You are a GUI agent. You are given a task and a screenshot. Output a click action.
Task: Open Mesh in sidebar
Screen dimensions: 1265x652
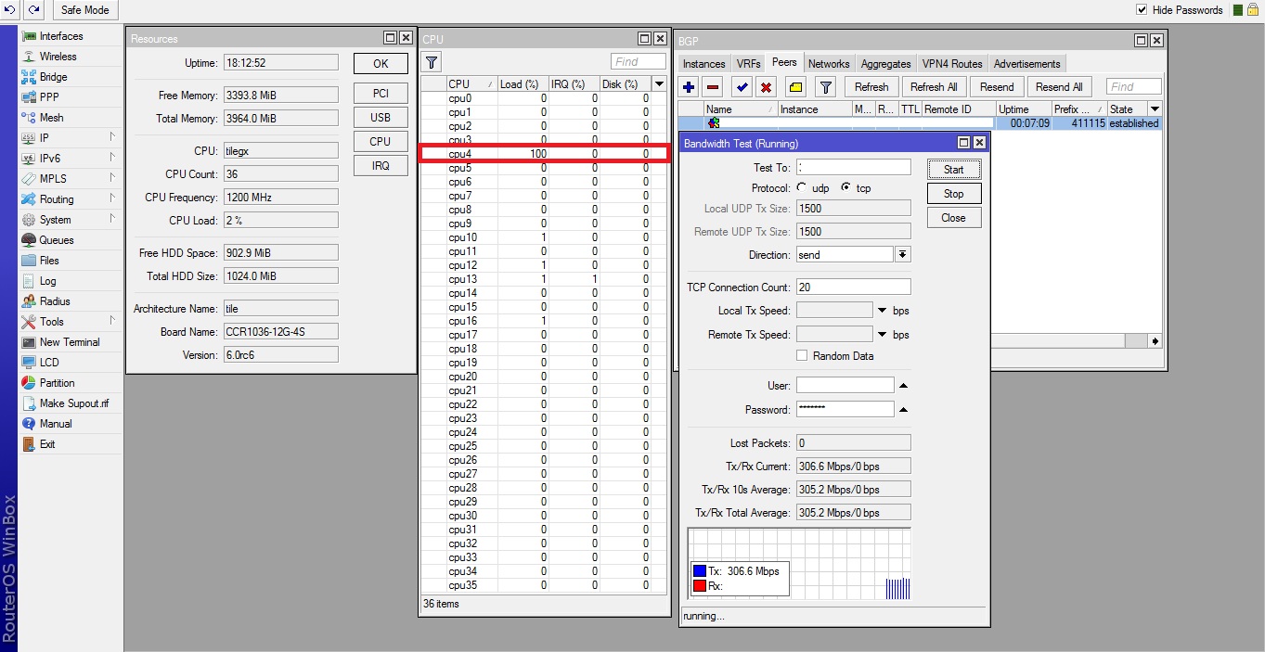(x=51, y=118)
